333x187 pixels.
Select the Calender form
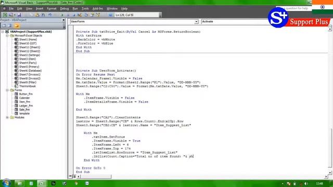click(24, 98)
